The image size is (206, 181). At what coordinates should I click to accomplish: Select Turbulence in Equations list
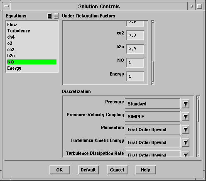click(x=32, y=31)
